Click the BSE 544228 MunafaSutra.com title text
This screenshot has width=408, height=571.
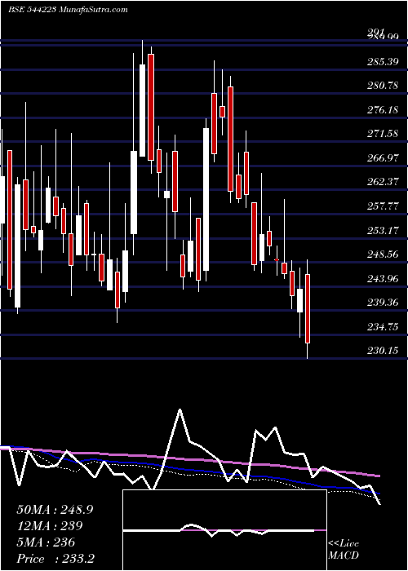pyautogui.click(x=68, y=10)
